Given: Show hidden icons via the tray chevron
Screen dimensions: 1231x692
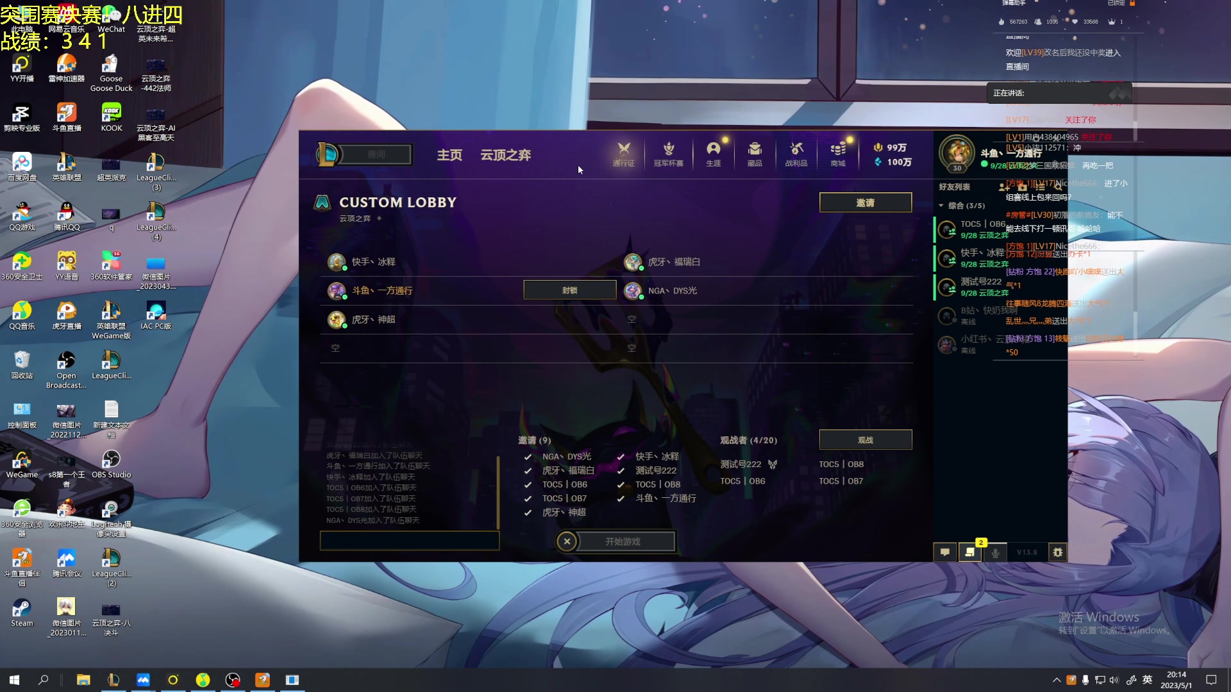Looking at the screenshot, I should (x=1056, y=680).
